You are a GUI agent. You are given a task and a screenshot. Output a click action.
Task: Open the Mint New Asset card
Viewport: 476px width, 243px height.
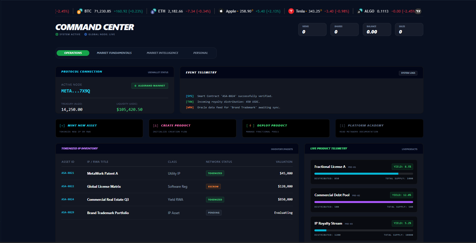(x=99, y=128)
